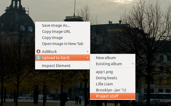Open Image in New Tab

(x=63, y=44)
